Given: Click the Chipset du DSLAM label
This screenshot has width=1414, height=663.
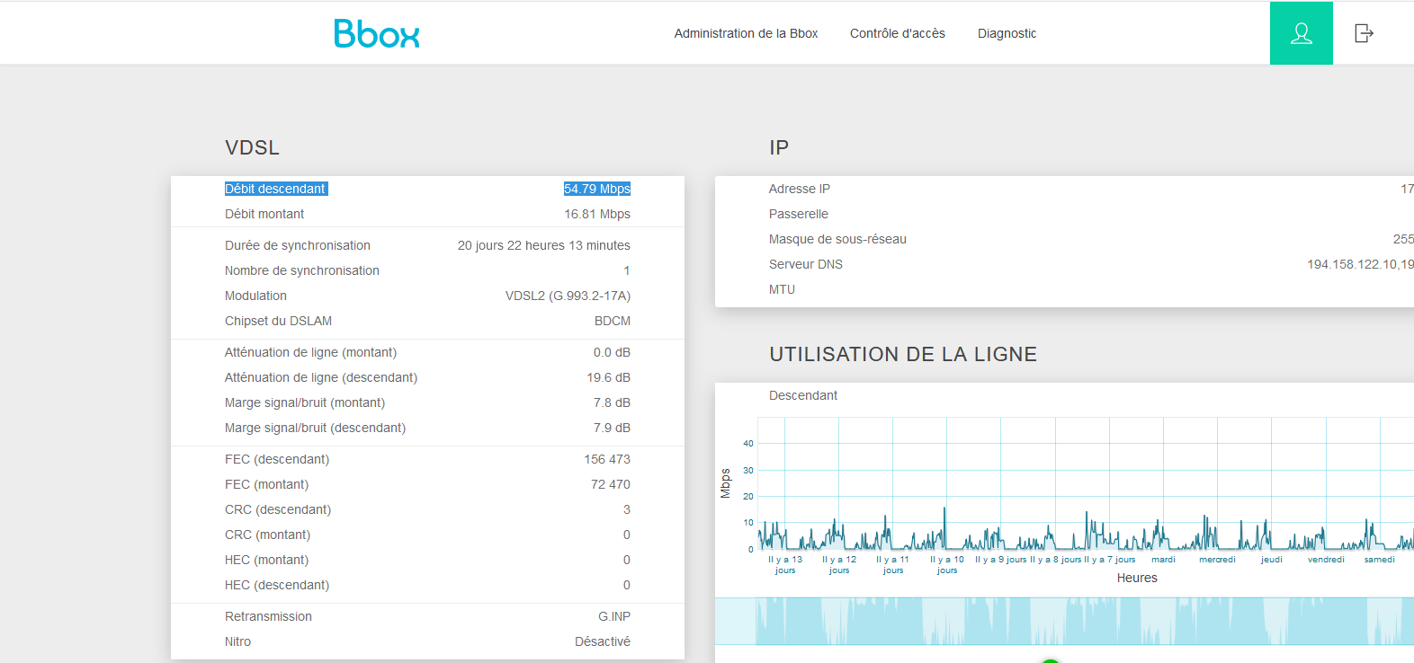Looking at the screenshot, I should point(278,321).
